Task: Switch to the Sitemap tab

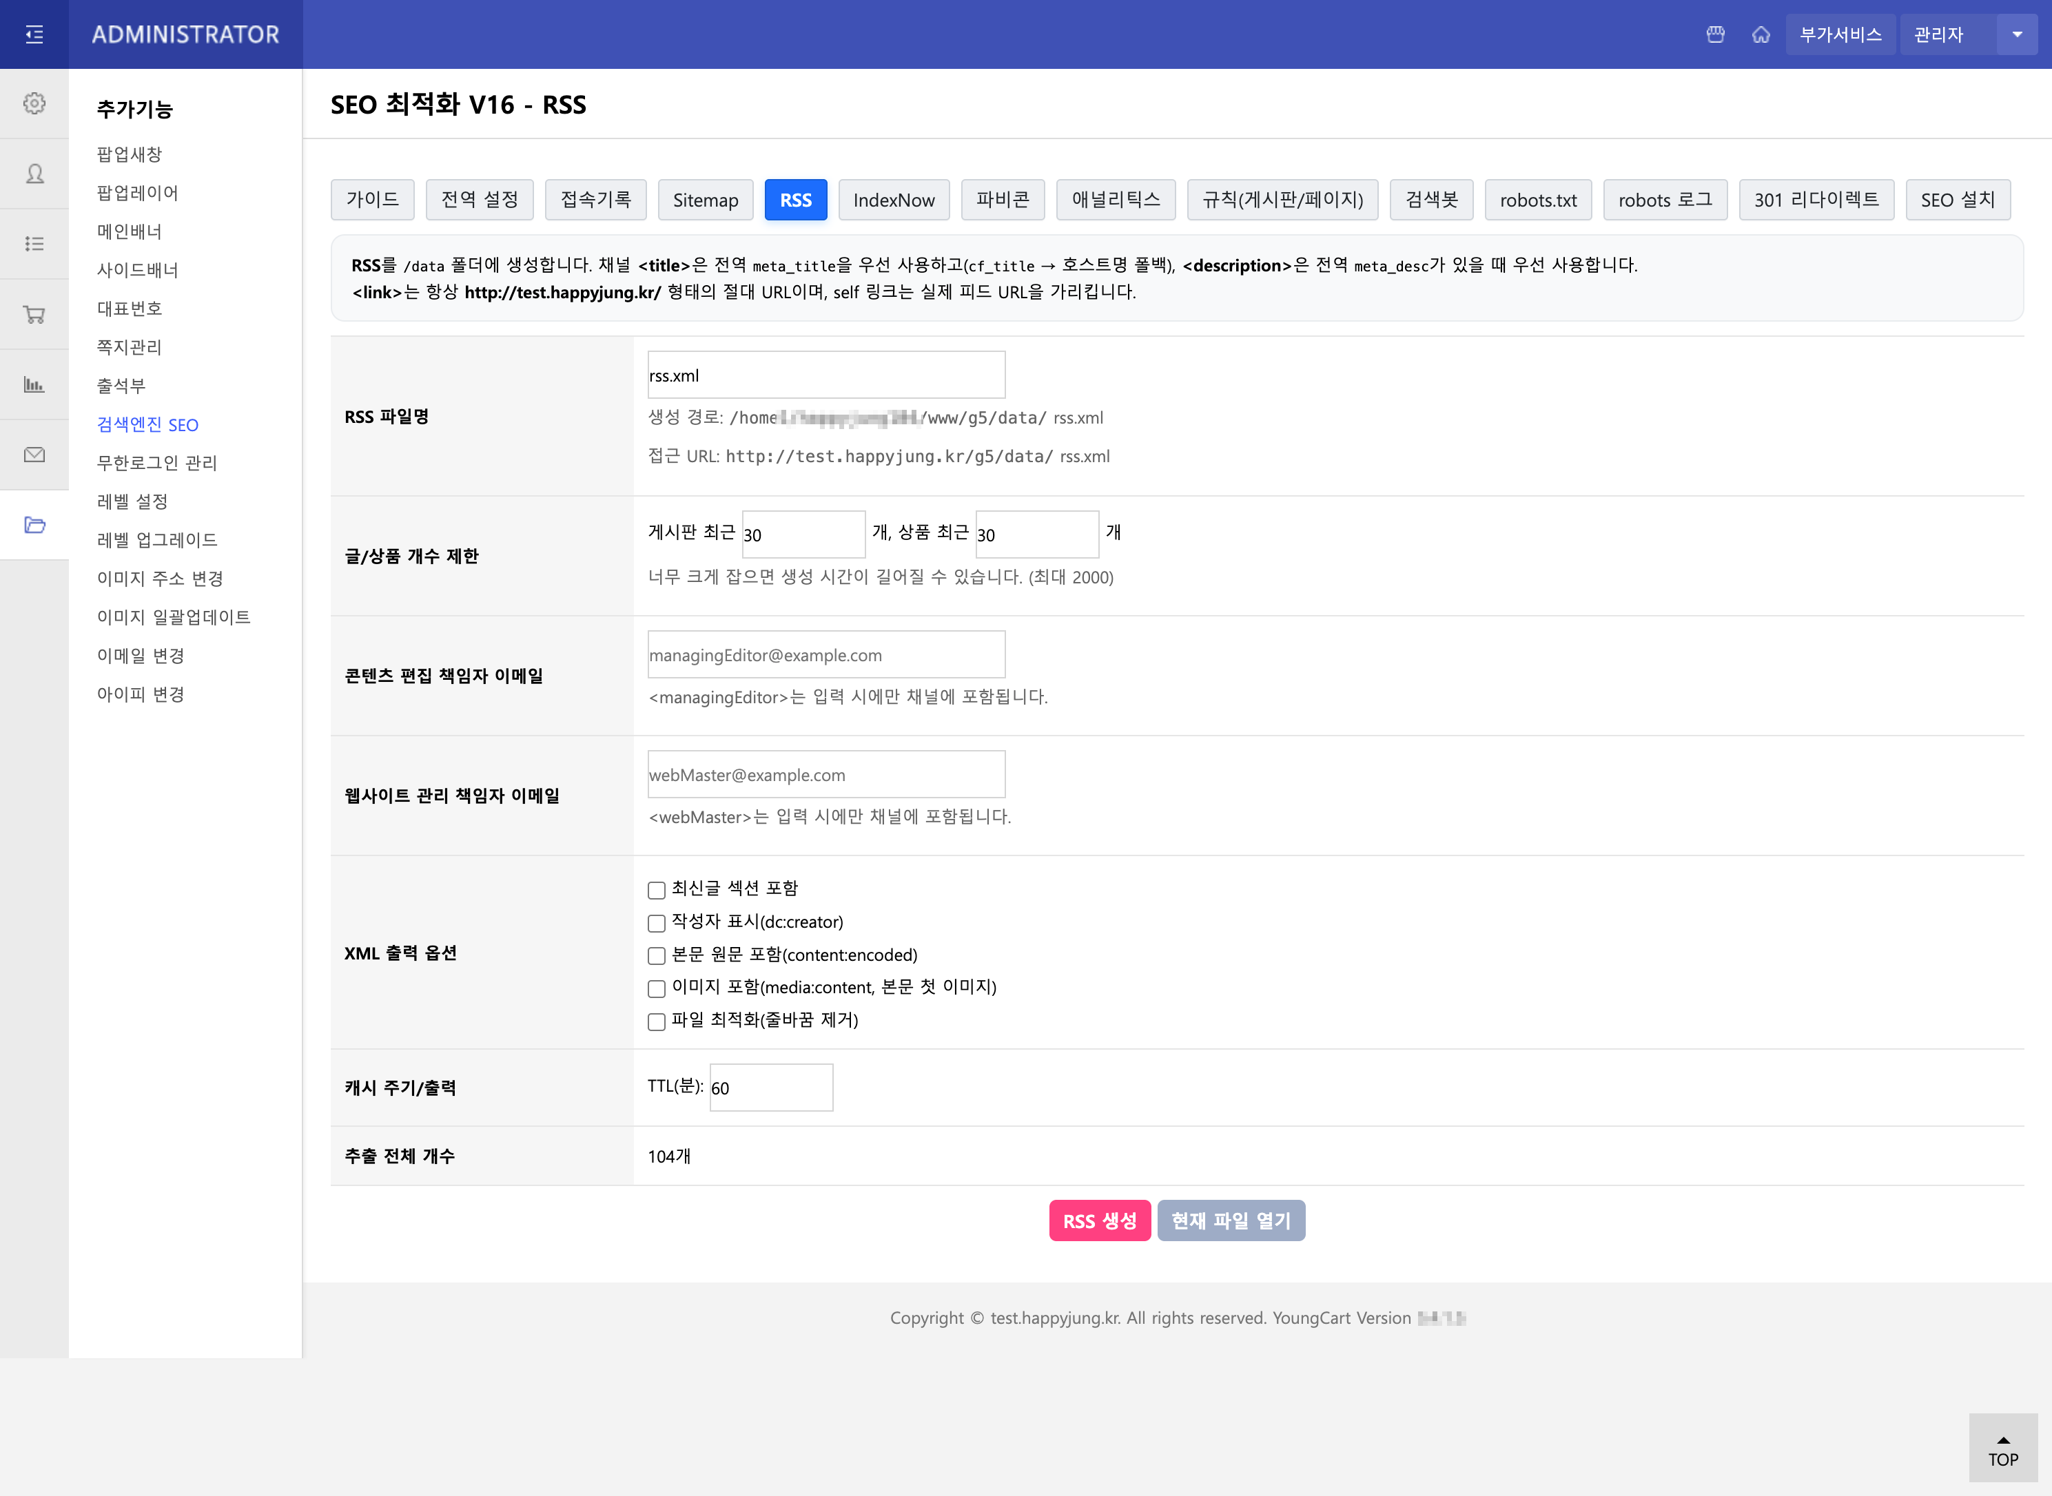Action: 705,200
